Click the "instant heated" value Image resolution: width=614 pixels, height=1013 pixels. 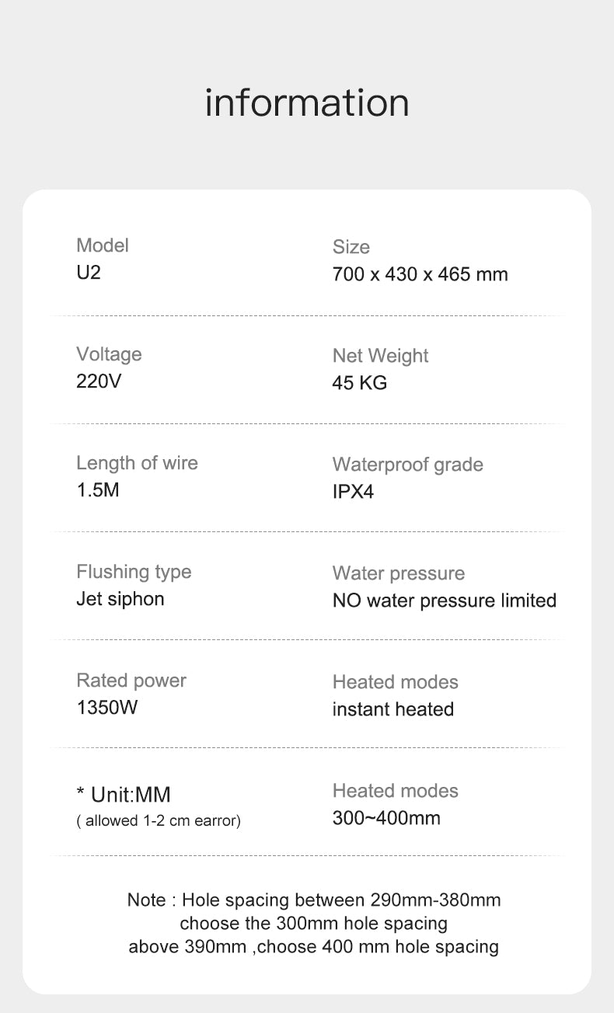(x=392, y=709)
